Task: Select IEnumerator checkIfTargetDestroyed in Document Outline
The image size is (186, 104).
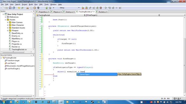Action: point(21,66)
